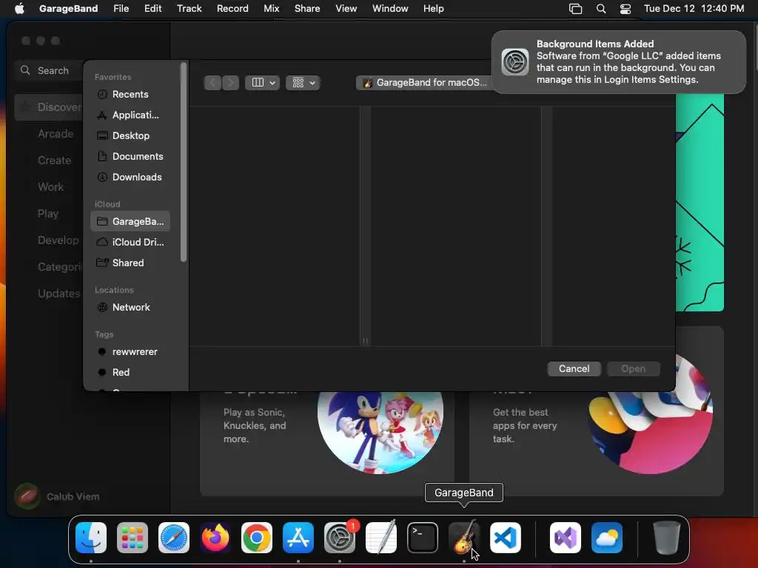
Task: Click the dialog sidebar scrollbar
Action: pos(184,162)
